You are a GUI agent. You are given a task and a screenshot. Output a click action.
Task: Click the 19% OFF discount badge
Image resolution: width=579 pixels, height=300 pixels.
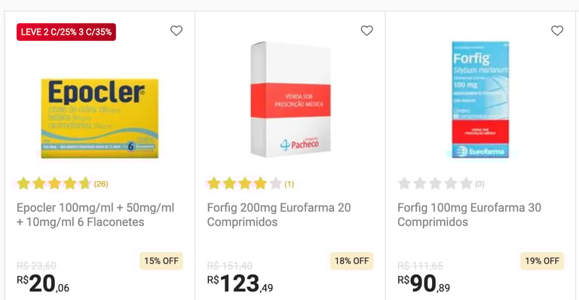point(542,261)
